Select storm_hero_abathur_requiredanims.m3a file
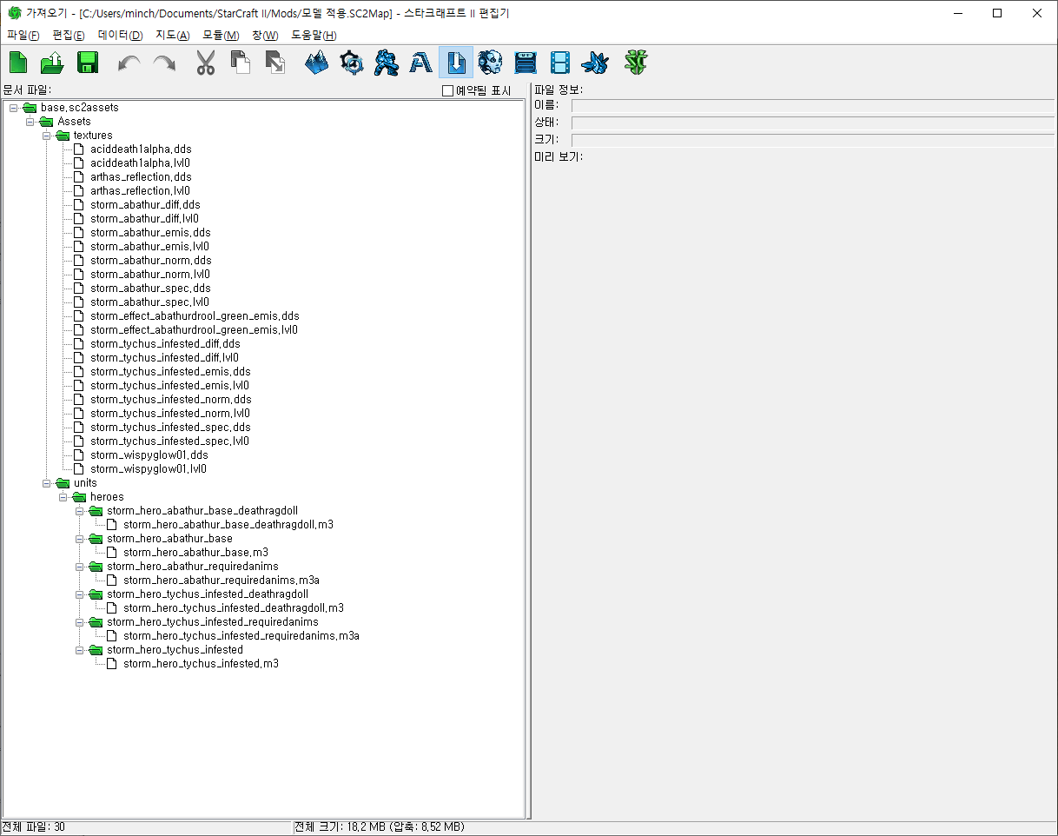 click(222, 581)
